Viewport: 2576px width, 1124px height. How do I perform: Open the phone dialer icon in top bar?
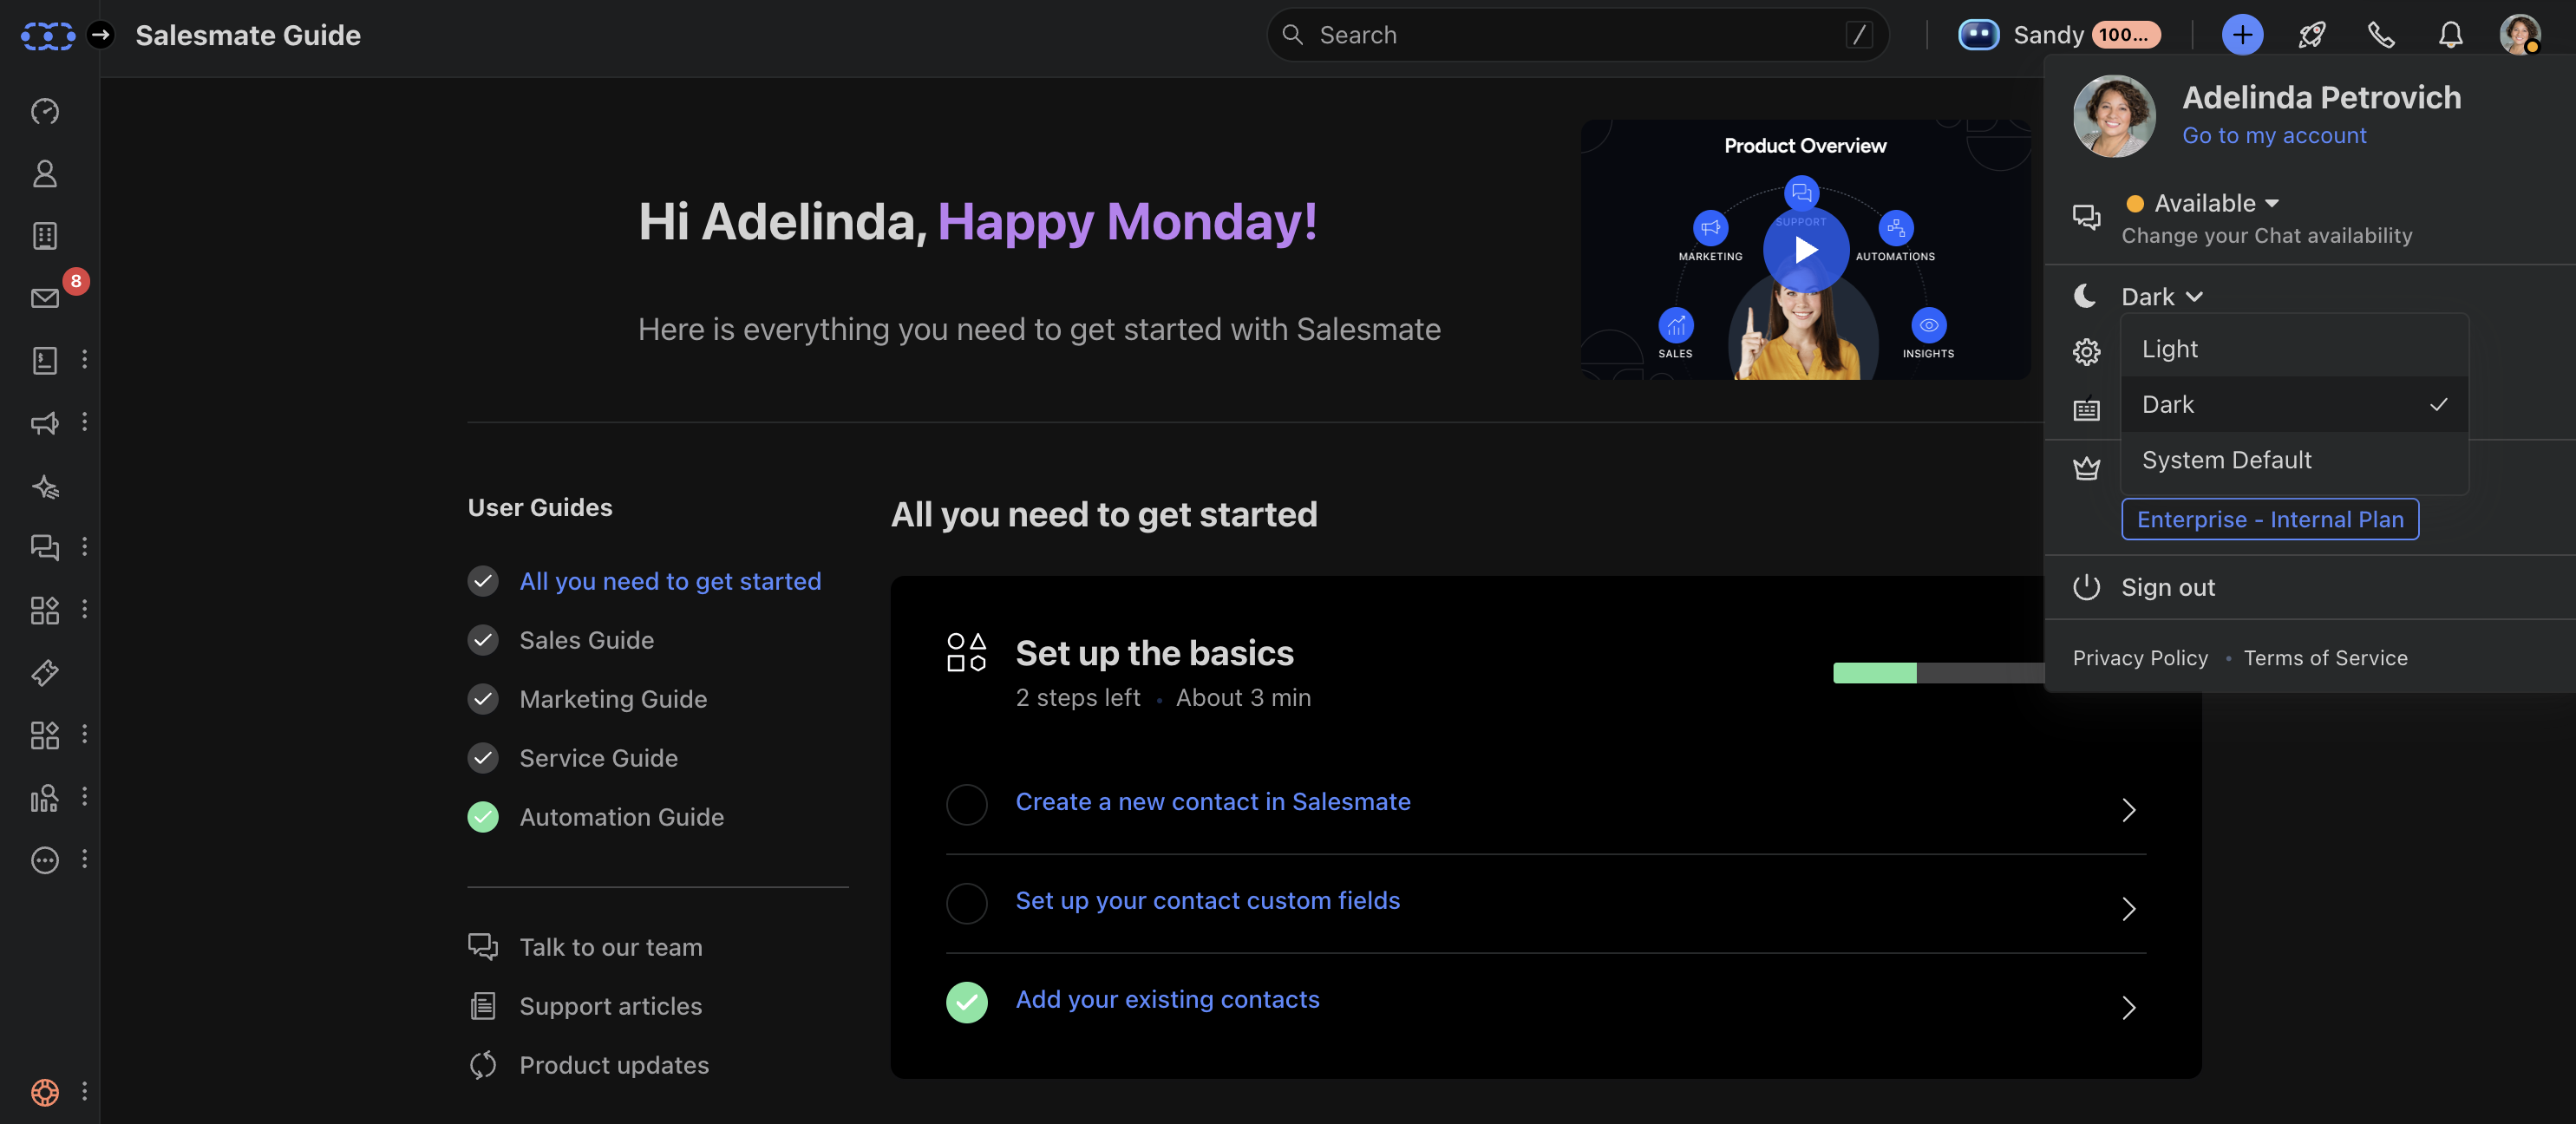2381,35
